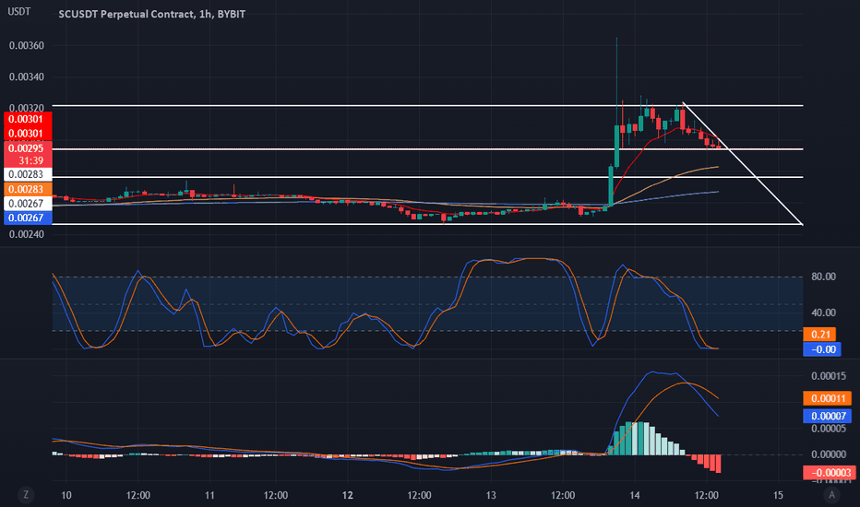Click the orange 0.00011 MACD signal label
This screenshot has height=507, width=860.
coord(828,398)
